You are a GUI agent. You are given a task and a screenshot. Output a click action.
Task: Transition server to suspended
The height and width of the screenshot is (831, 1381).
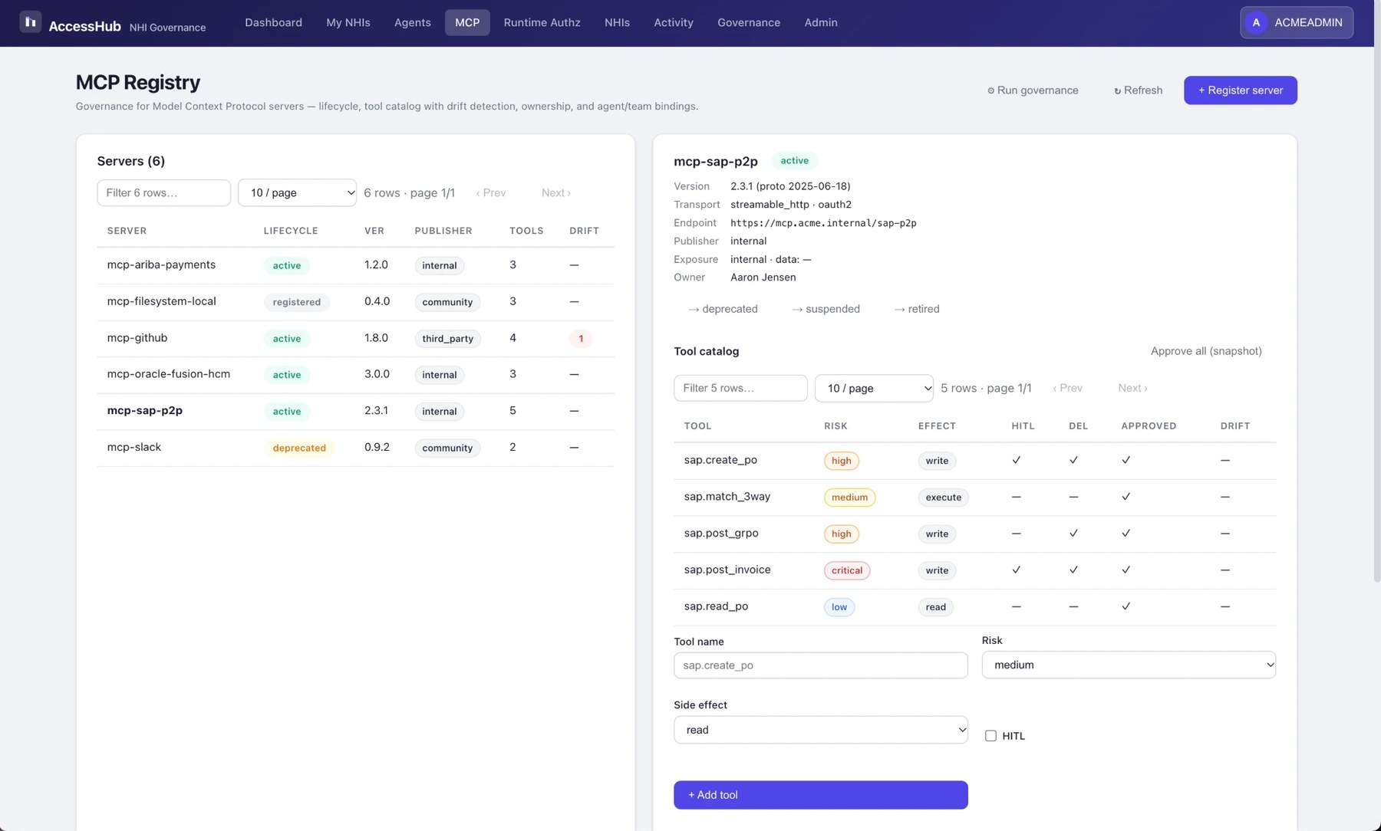pyautogui.click(x=826, y=309)
